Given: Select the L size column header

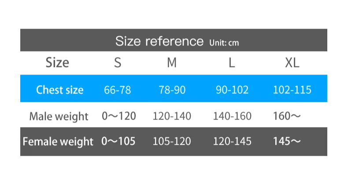Looking at the screenshot, I should click(232, 63).
